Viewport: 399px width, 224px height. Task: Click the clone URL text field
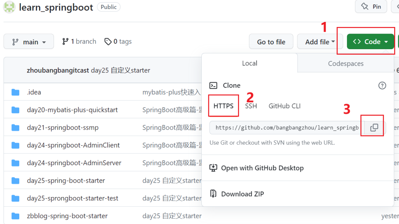287,128
